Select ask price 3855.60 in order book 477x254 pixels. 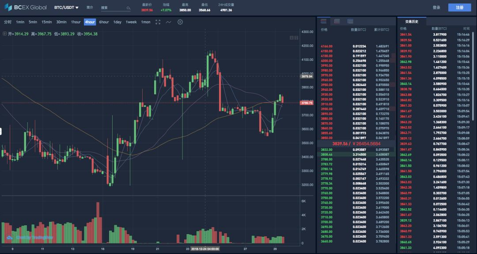click(x=326, y=133)
